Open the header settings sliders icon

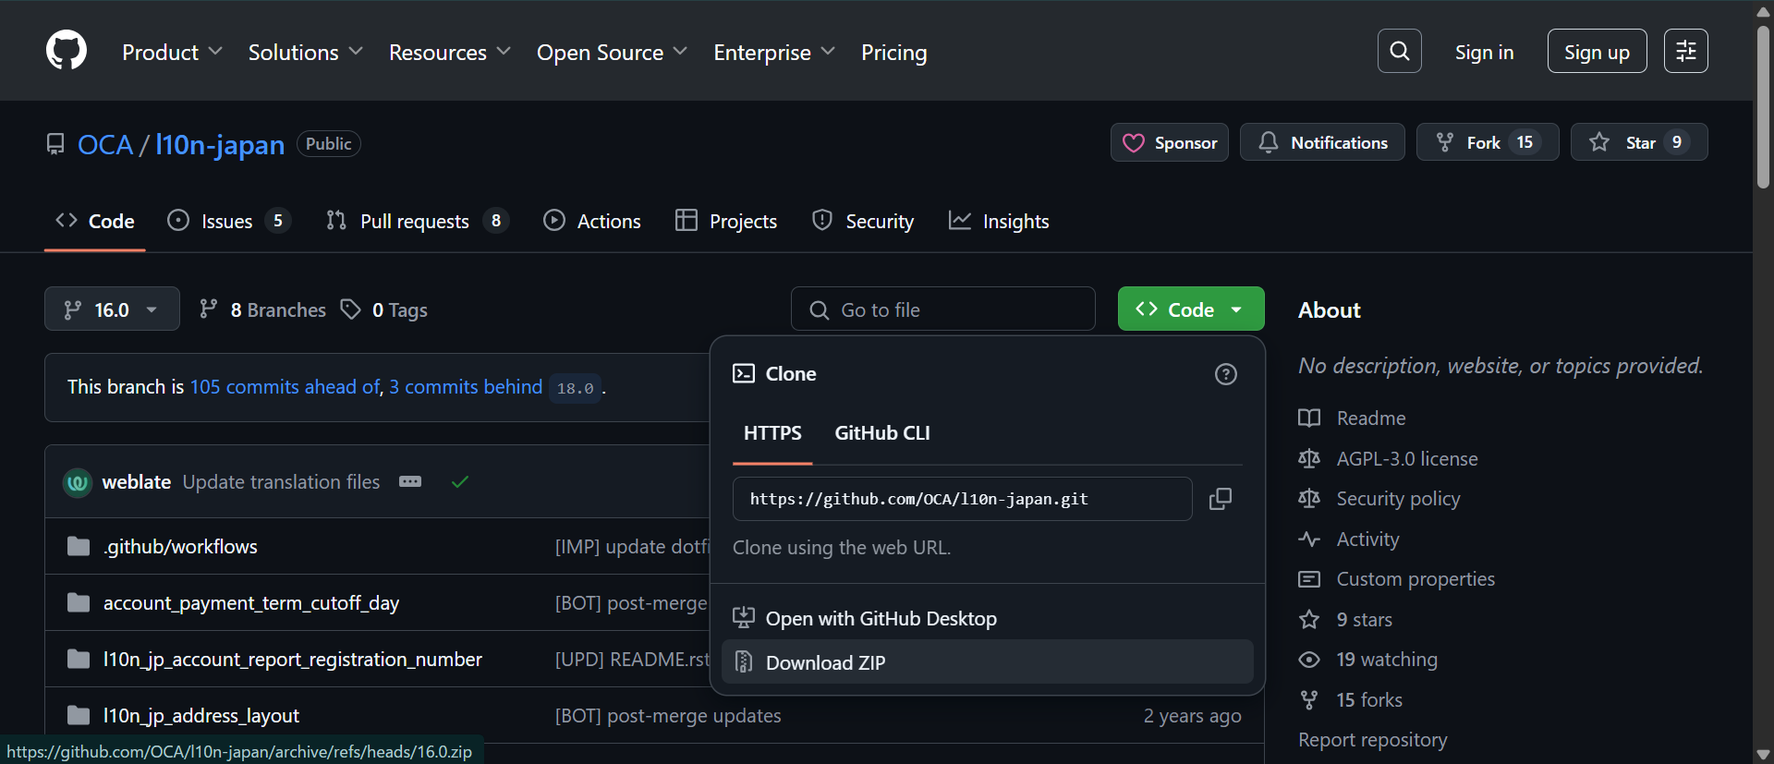pos(1686,51)
